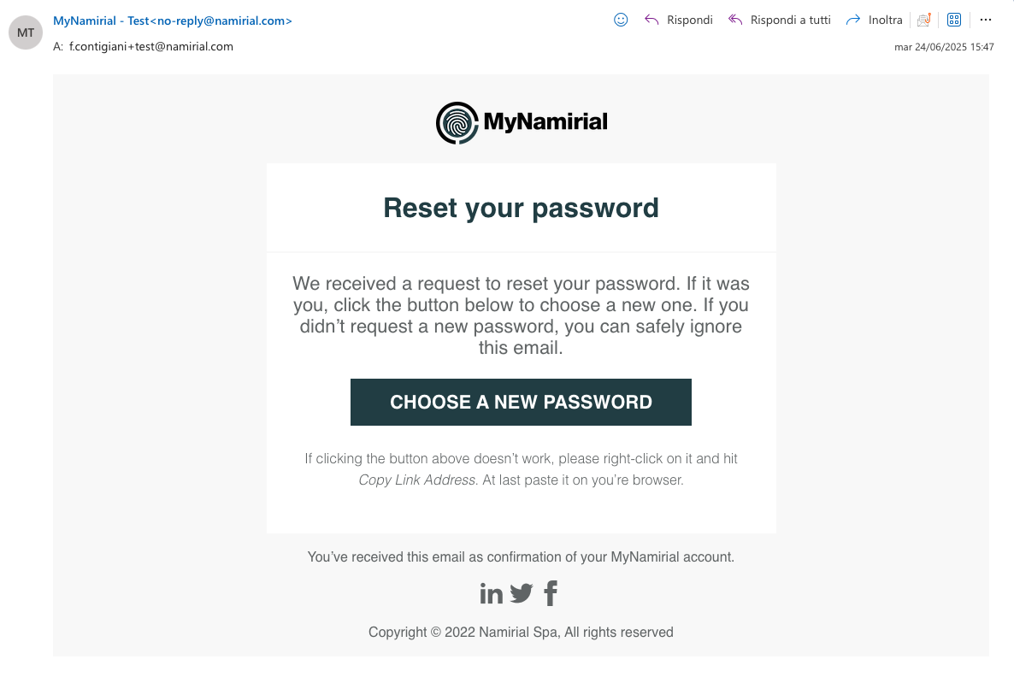The image size is (1014, 677).
Task: Open the LinkedIn icon in footer
Action: 491,593
